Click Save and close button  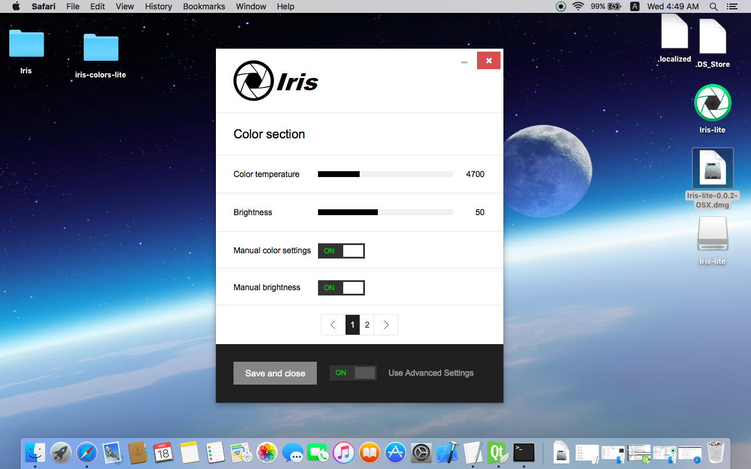point(275,373)
